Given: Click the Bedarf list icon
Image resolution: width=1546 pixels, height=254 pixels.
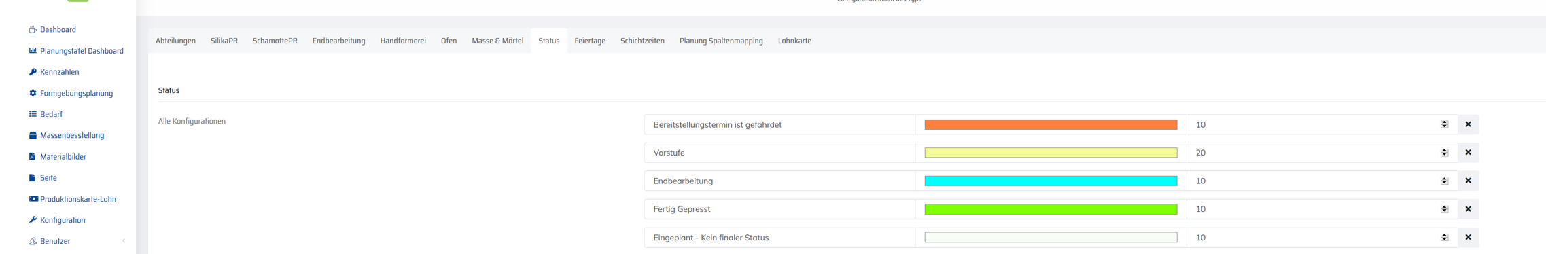Looking at the screenshot, I should [33, 114].
